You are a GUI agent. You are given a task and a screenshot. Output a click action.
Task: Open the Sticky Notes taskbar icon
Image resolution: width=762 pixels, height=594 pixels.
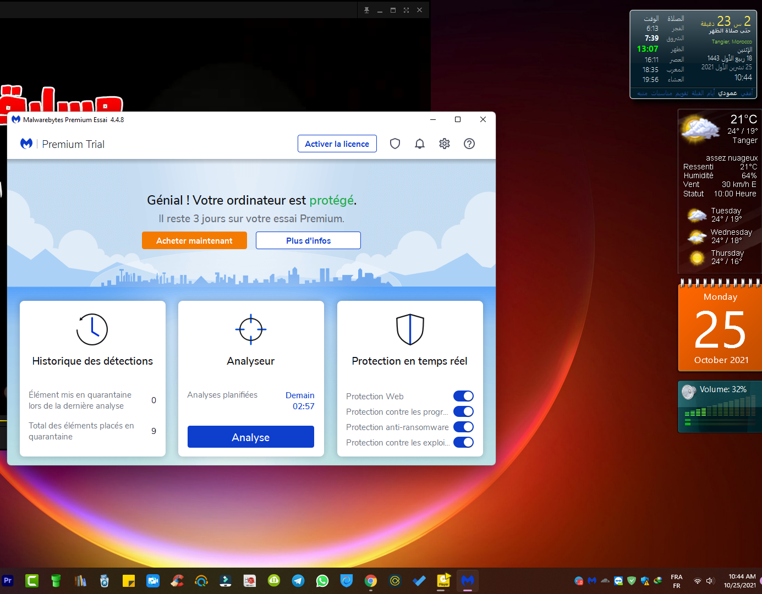coord(129,580)
